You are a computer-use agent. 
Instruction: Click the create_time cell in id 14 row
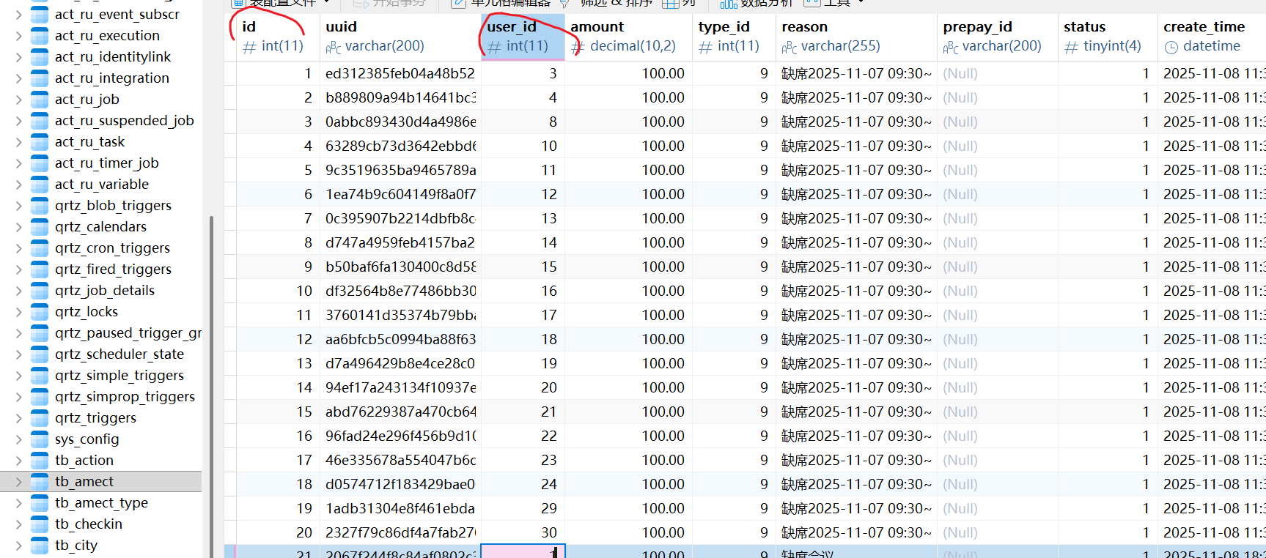pyautogui.click(x=1212, y=388)
